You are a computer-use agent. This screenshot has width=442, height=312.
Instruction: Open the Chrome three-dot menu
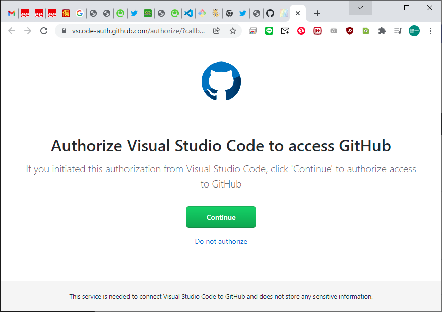point(430,31)
